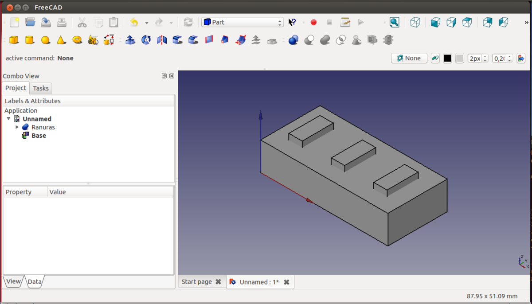Viewport: 532px width, 304px height.
Task: Toggle construction mode link icon
Action: (435, 58)
